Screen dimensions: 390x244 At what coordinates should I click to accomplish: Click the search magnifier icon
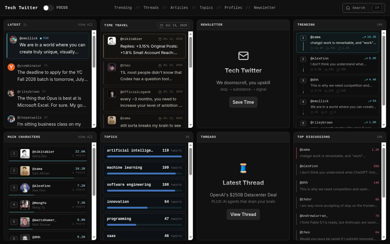(348, 8)
